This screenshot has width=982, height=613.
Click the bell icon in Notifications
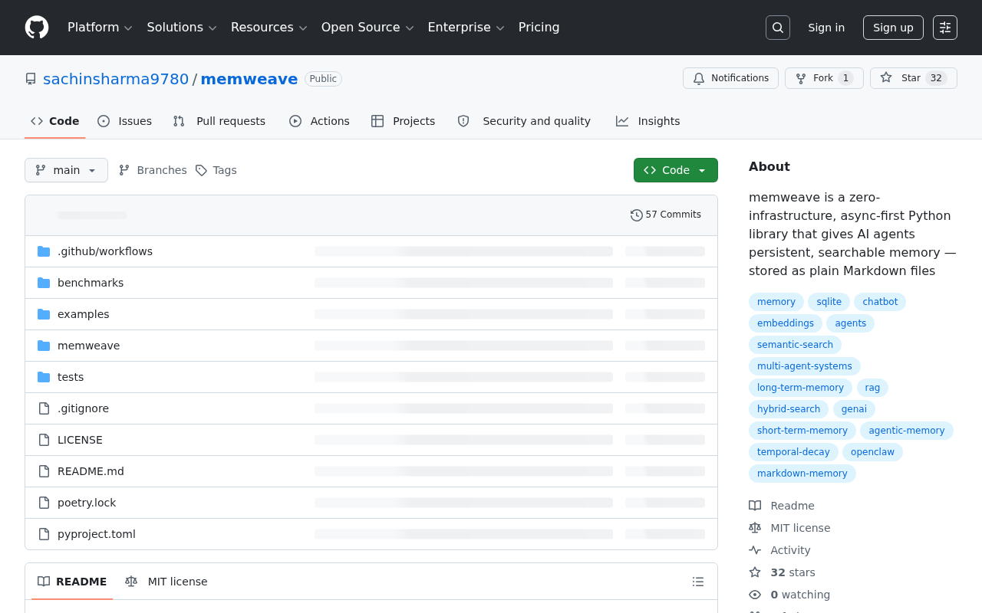point(699,78)
